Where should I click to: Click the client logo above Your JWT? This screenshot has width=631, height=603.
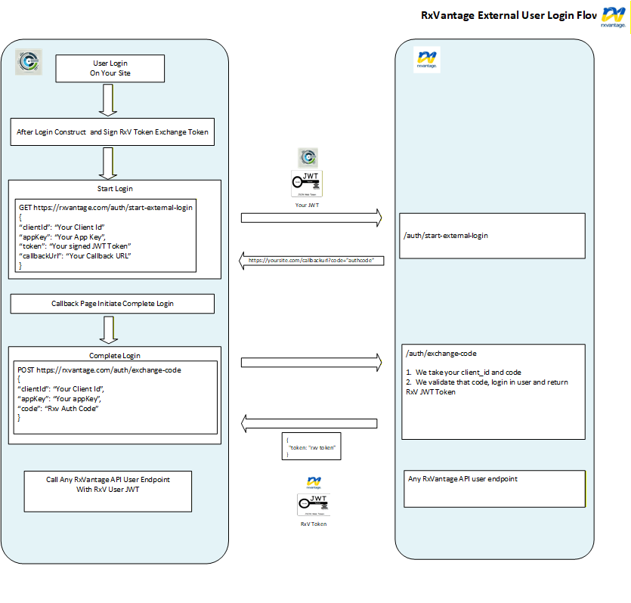[x=308, y=157]
